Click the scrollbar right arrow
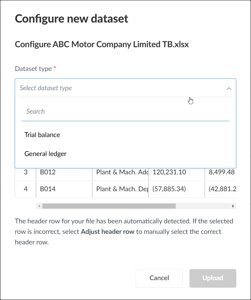The image size is (251, 300). 233,206
